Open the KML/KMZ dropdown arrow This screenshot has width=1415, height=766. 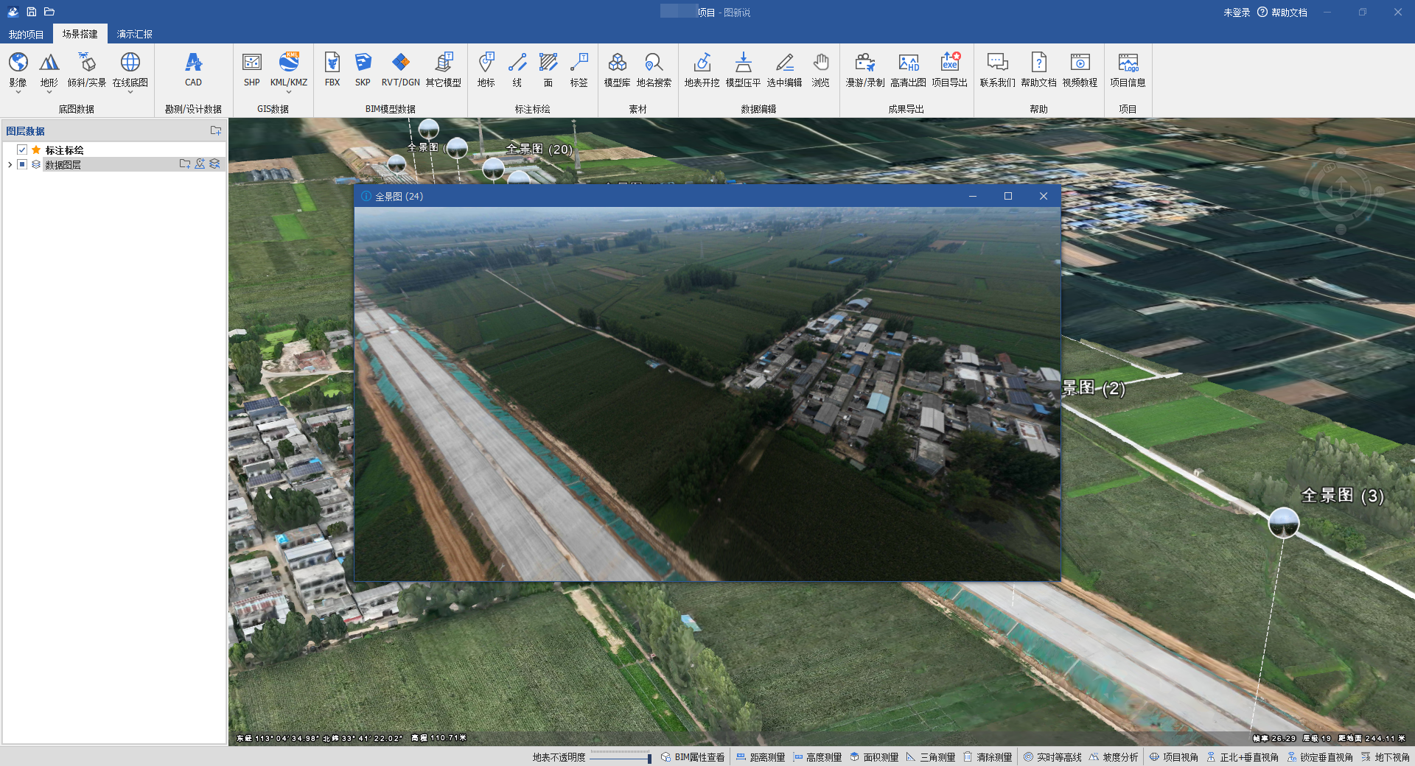point(289,92)
